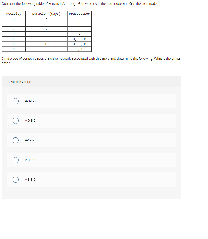Viewport: 208px width, 239px height.
Task: Click the Duration (days) column header
Action: [46, 13]
